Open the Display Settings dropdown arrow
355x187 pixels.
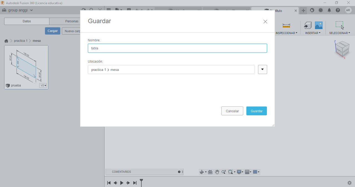pyautogui.click(x=243, y=172)
